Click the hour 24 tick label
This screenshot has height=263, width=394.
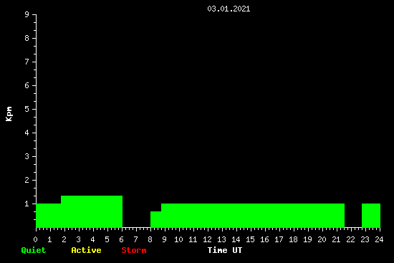pyautogui.click(x=379, y=239)
